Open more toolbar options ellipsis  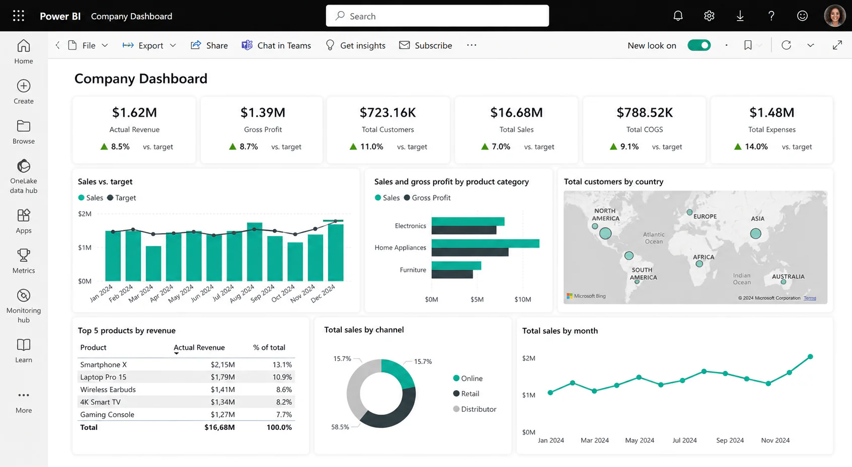point(472,45)
